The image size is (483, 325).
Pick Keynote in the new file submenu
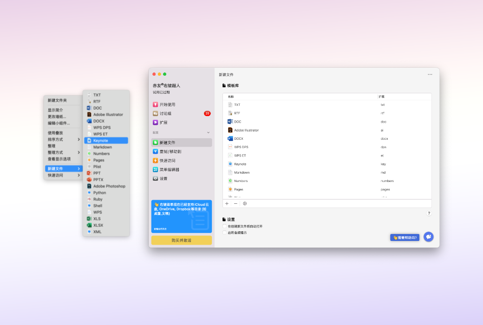106,141
